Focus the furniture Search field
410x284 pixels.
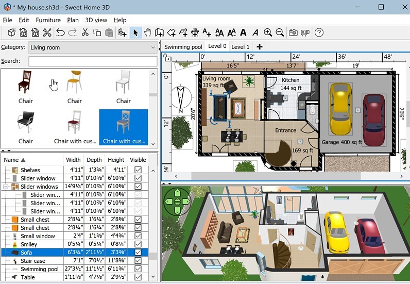[x=93, y=61]
